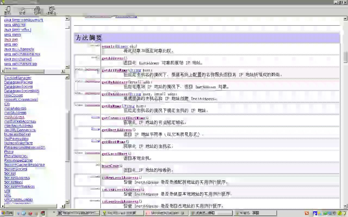Open the NetPermission class link
The image size is (348, 217).
pyautogui.click(x=16, y=139)
